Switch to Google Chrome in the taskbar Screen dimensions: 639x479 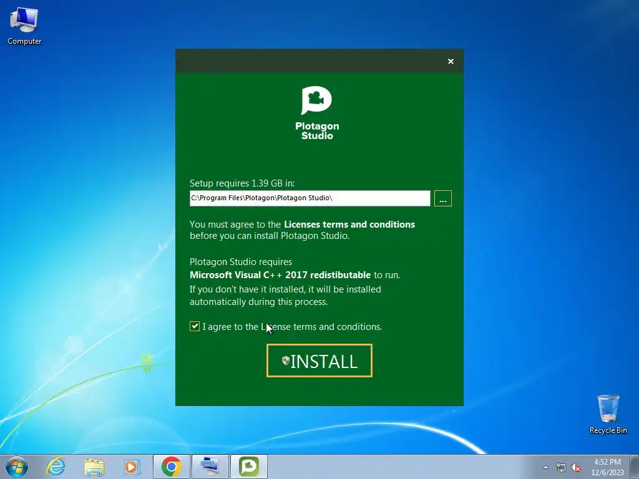171,467
